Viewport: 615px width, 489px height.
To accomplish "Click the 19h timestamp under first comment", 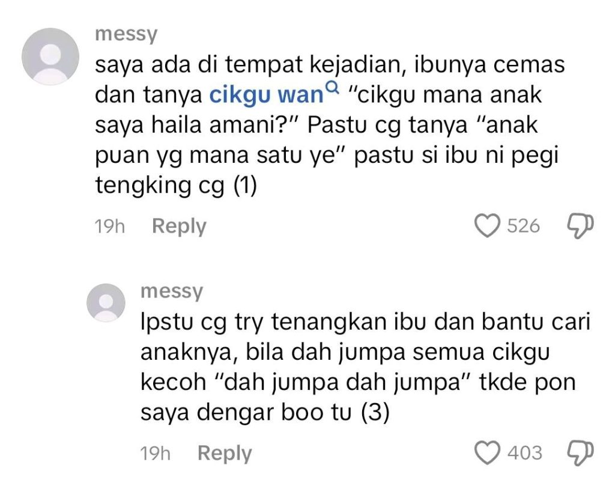I will [110, 226].
